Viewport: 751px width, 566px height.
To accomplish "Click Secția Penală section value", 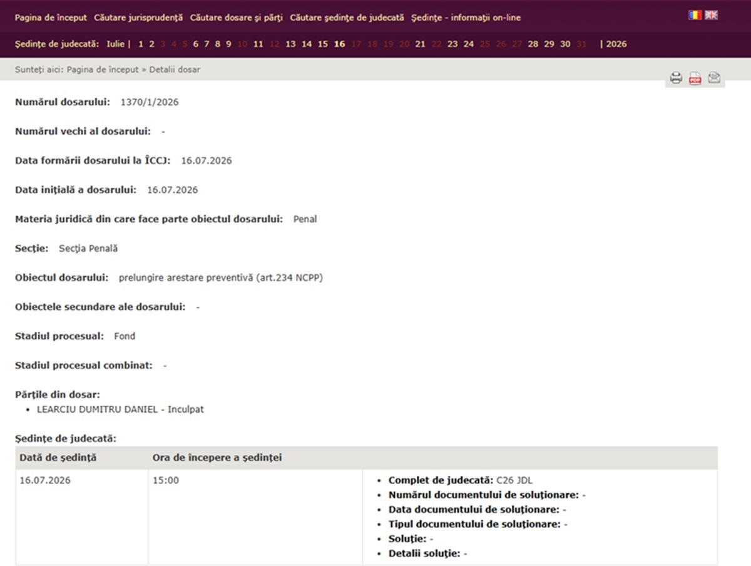I will click(x=88, y=249).
